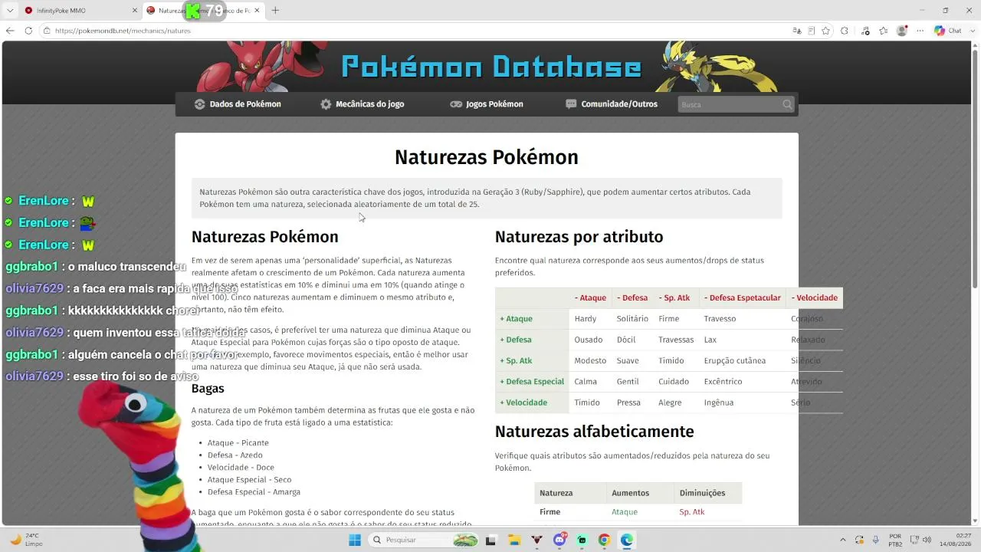
Task: Click the green Ataque link in Aumentos column
Action: 625,512
